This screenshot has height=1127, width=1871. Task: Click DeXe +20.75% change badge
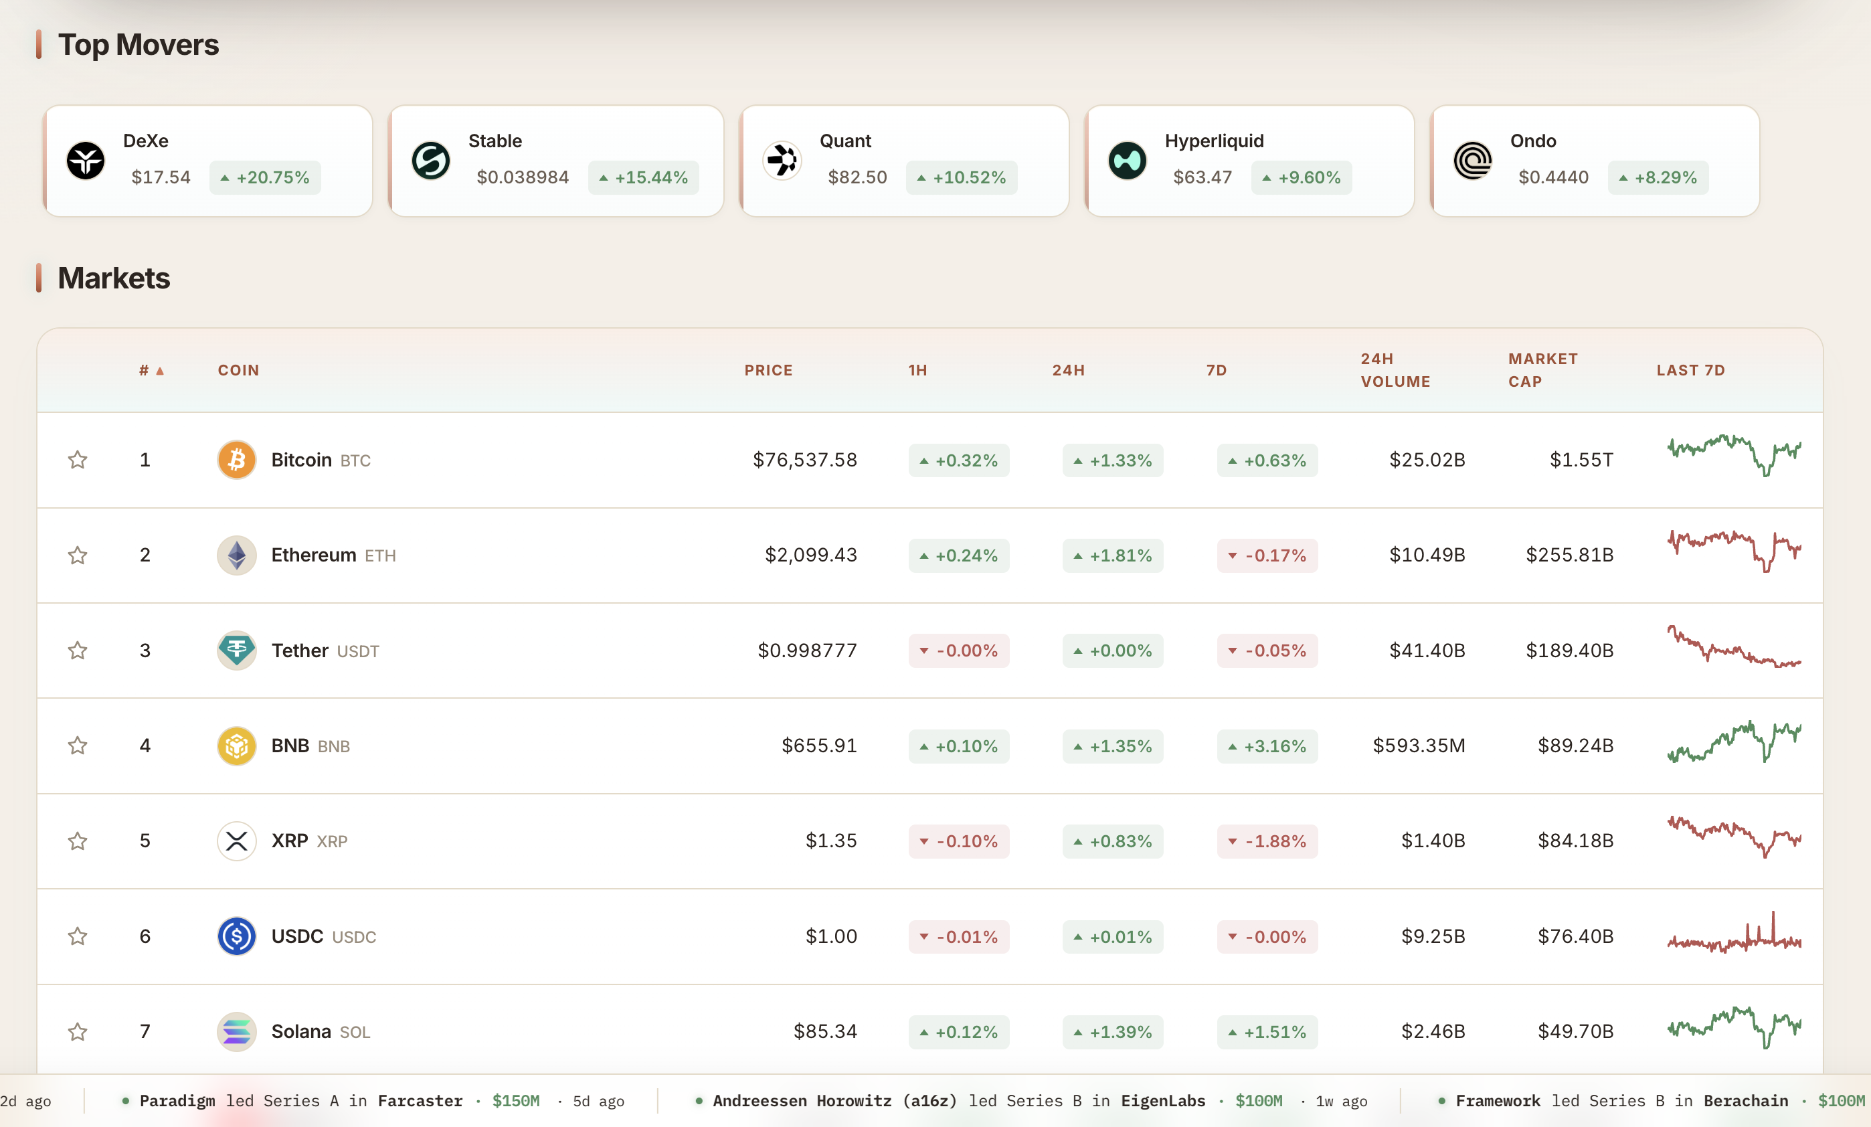click(265, 178)
